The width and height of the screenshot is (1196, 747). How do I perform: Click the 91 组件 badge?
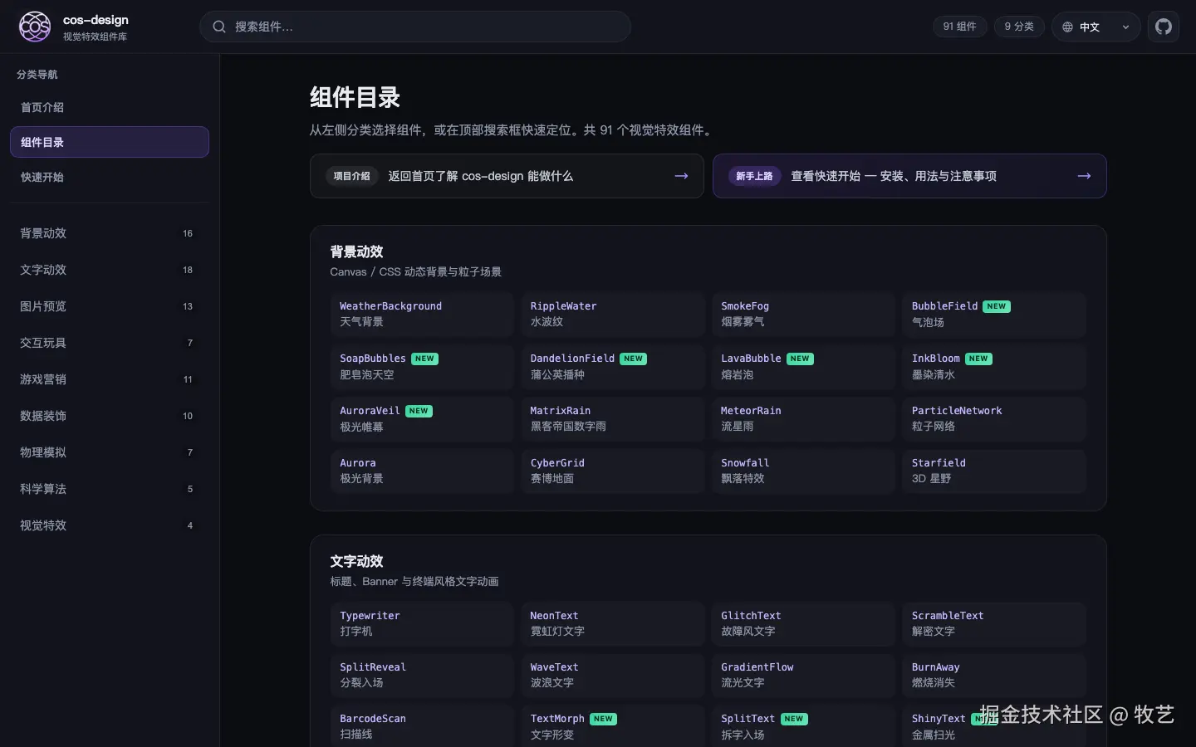pos(960,27)
